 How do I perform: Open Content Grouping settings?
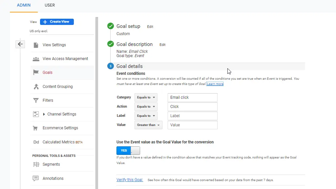pyautogui.click(x=57, y=86)
